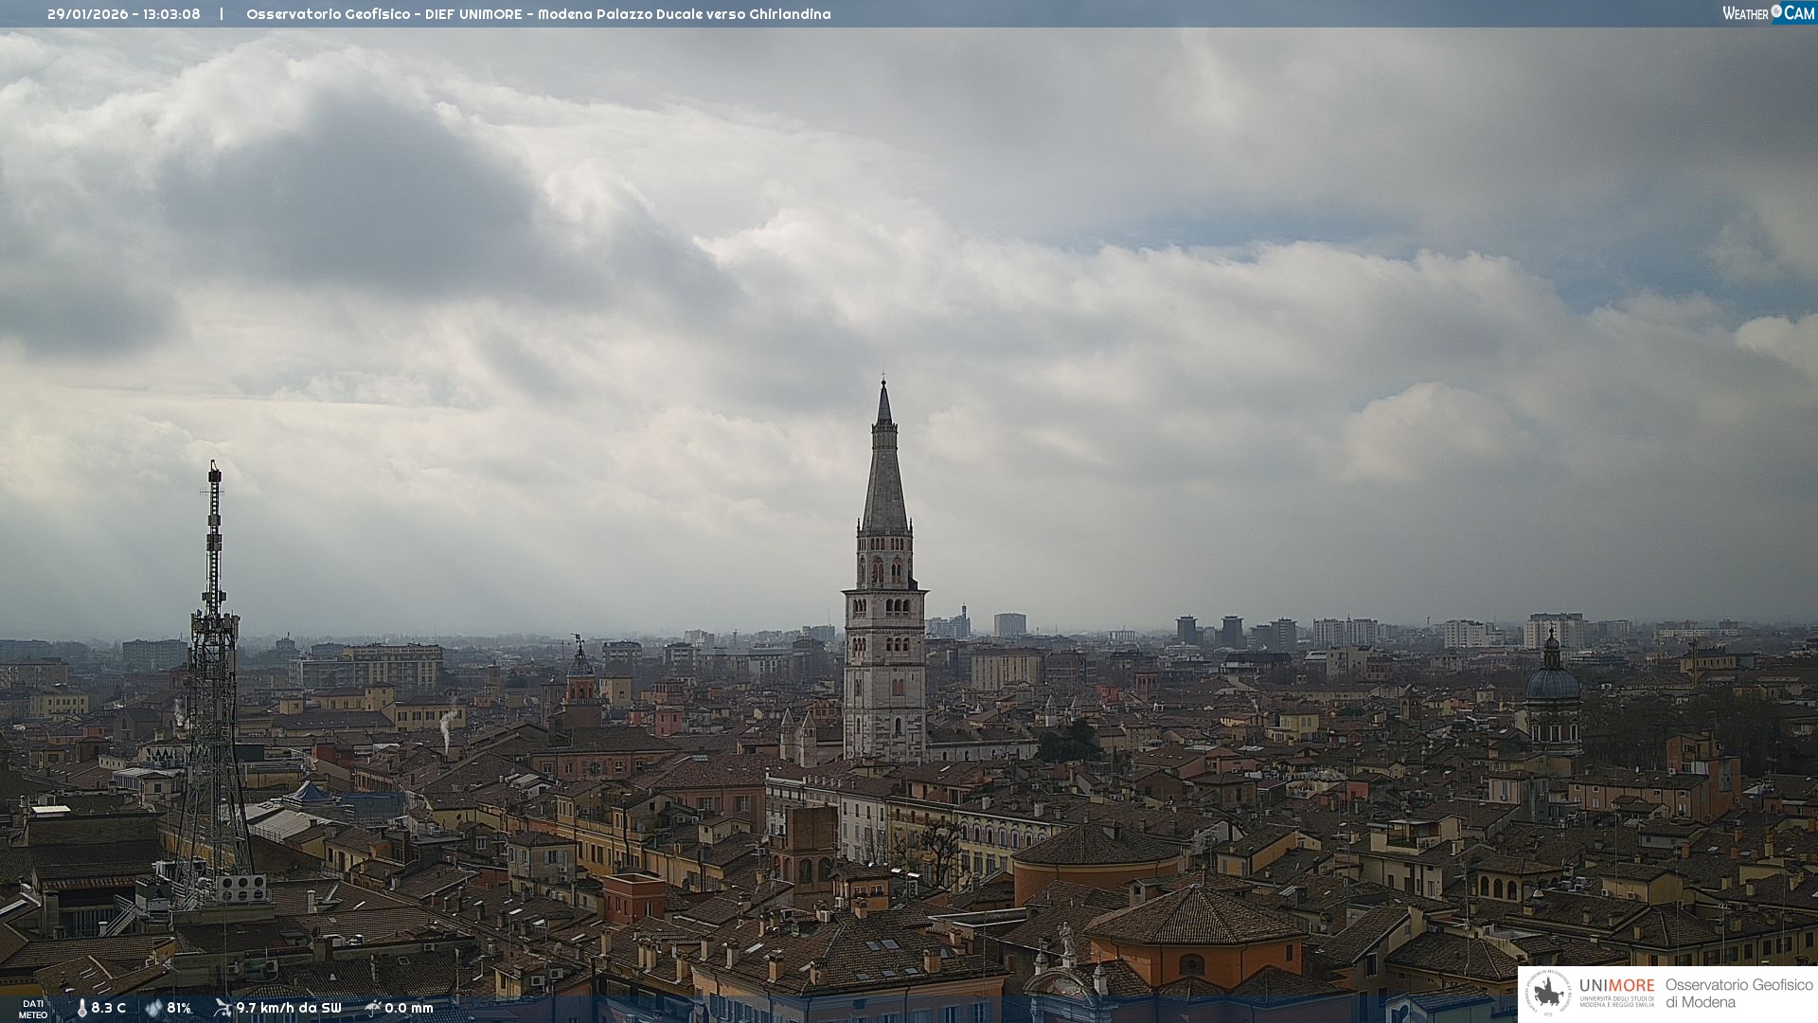Click the thermometer temperature icon
Viewport: 1818px width, 1023px height.
point(82,1008)
